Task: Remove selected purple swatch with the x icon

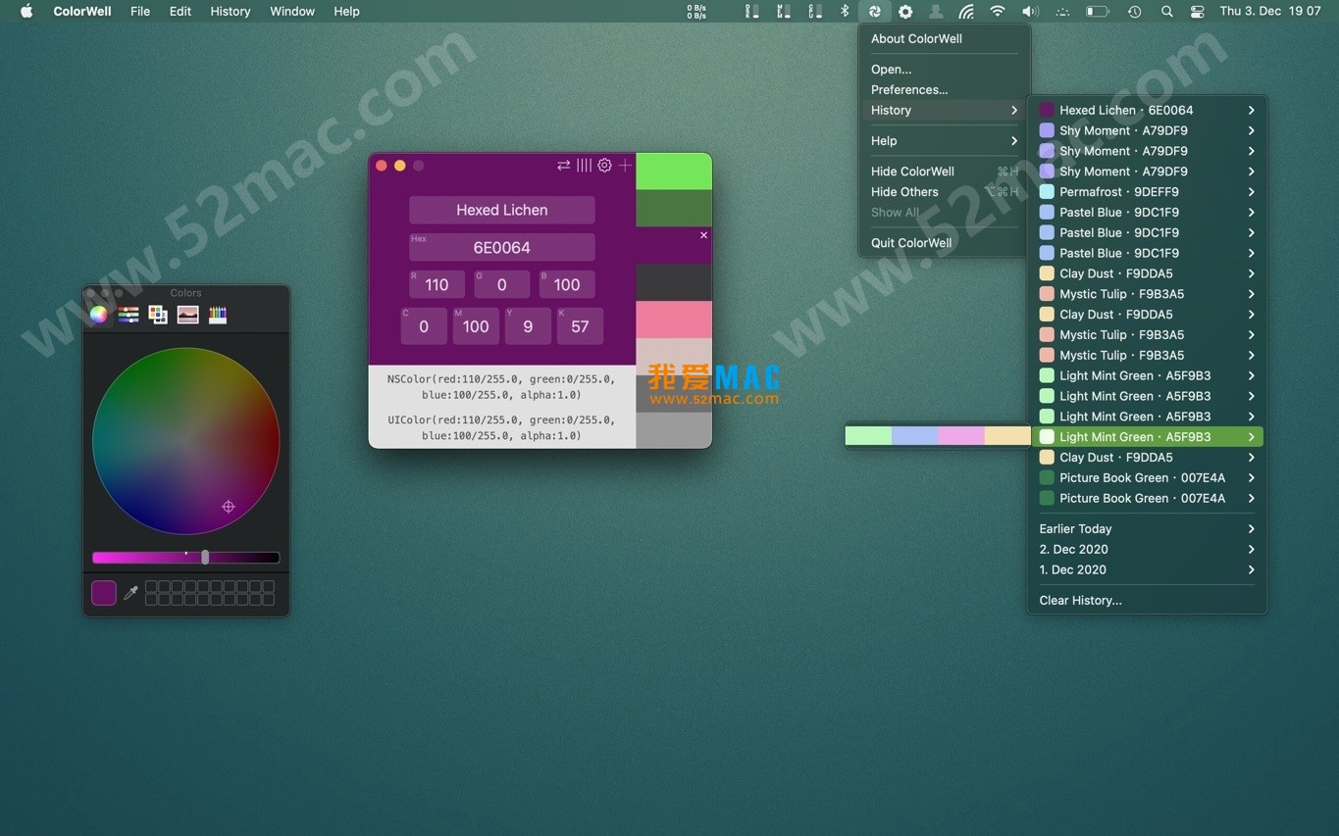Action: click(x=703, y=235)
